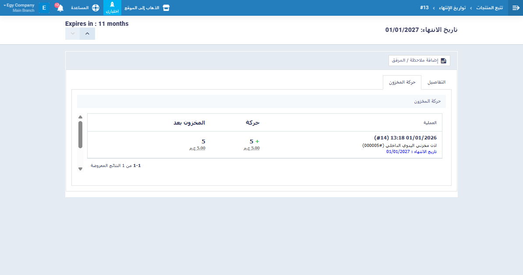Click the vertical scrollbar thumb

click(80, 135)
